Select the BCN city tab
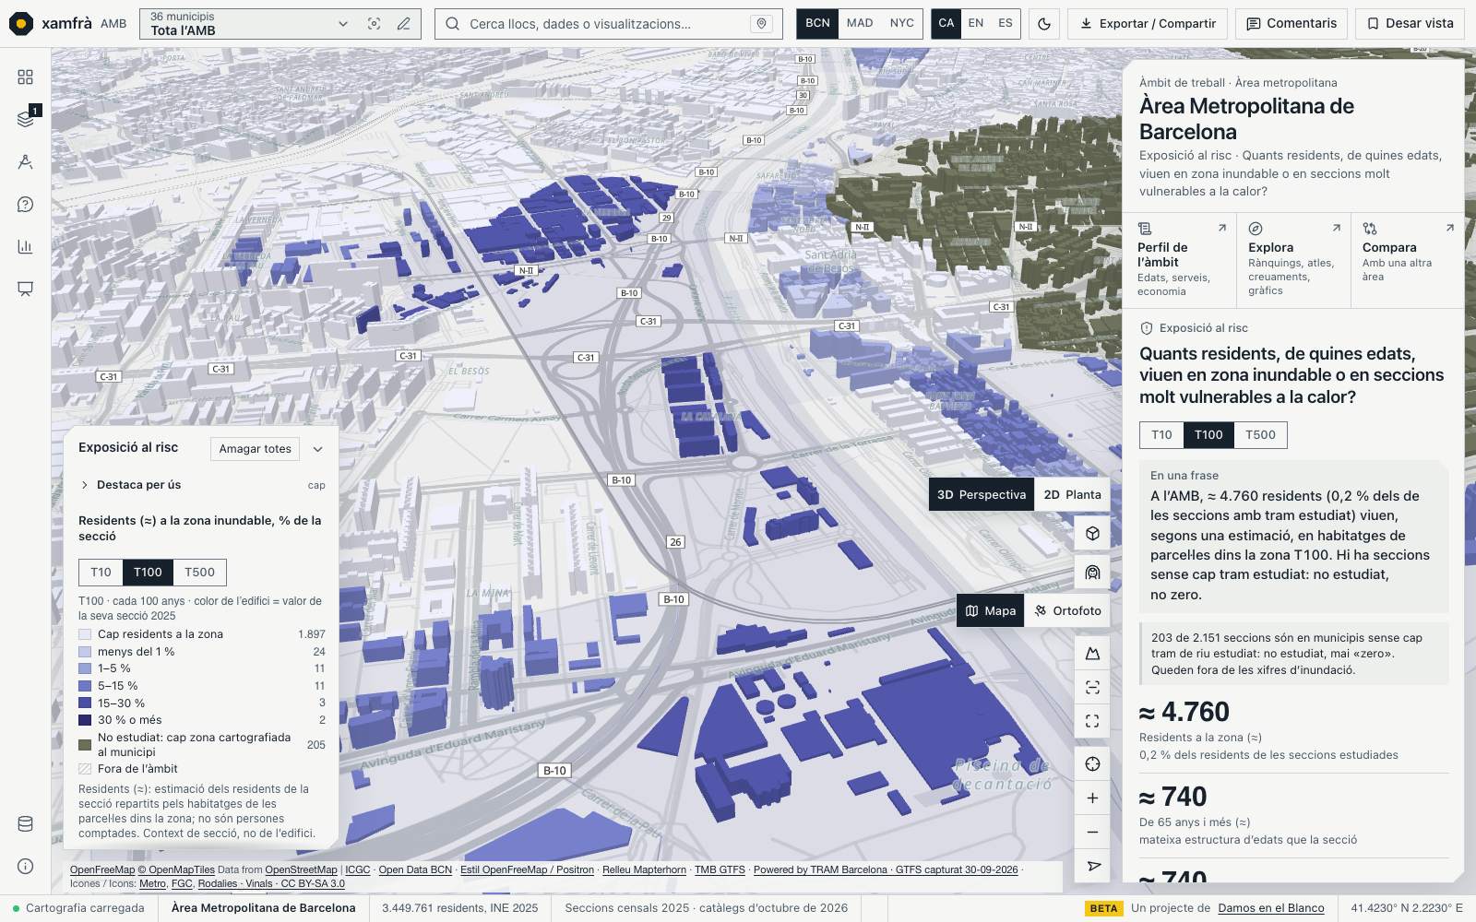This screenshot has height=922, width=1476. click(817, 24)
